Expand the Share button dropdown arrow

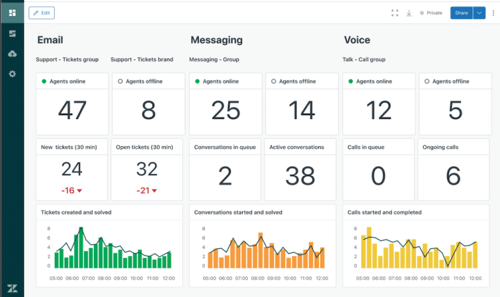(x=480, y=12)
